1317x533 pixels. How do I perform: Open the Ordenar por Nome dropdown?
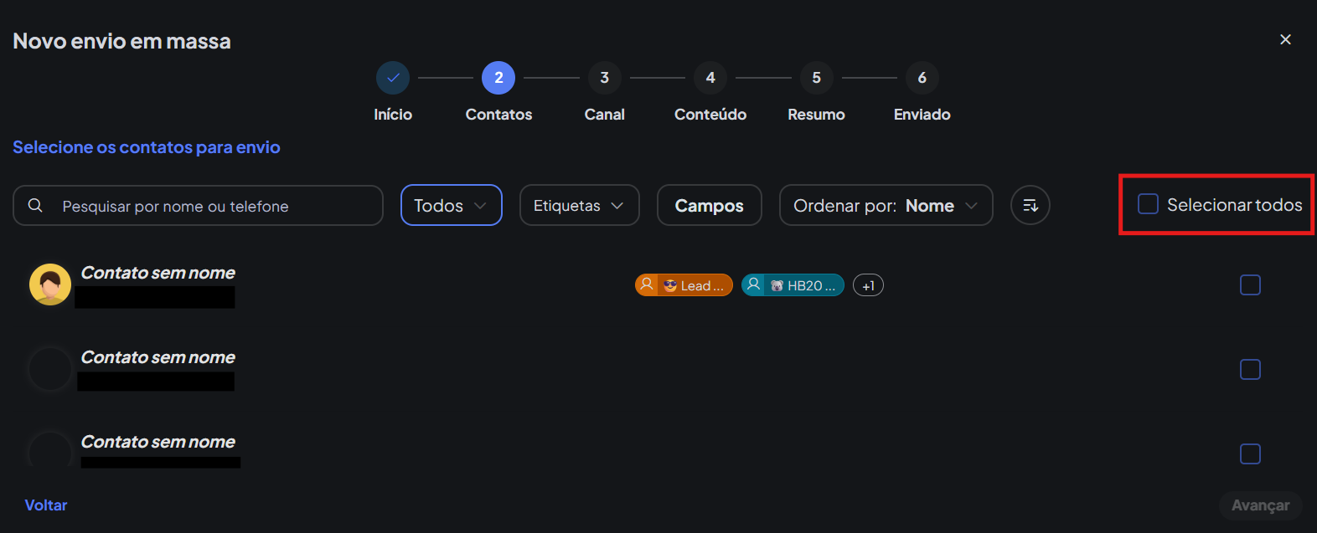coord(886,205)
